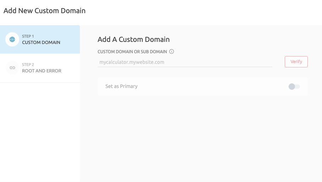Click the "CUSTOM DOMAIN OR SUB DOMAIN" field label
322x182 pixels.
pos(132,52)
